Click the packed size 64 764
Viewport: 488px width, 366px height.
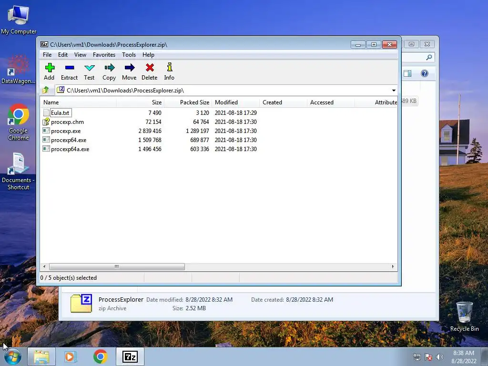[201, 122]
